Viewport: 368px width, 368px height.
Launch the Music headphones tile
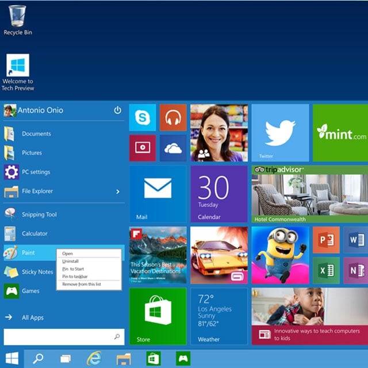(x=172, y=118)
